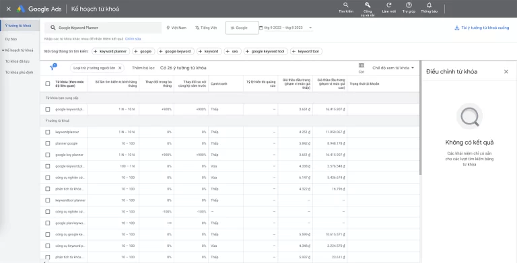Close the Keyword Planner with top-left X
This screenshot has height=263, width=517.
point(9,9)
